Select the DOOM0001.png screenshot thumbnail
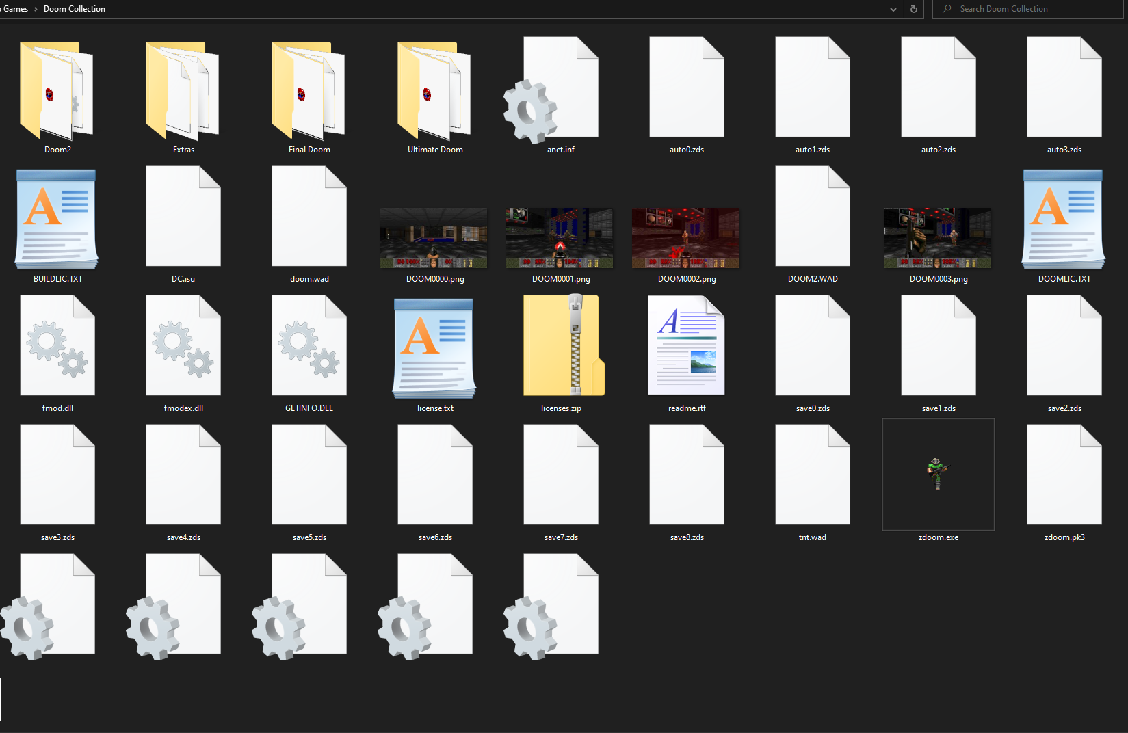The width and height of the screenshot is (1128, 733). click(x=560, y=238)
